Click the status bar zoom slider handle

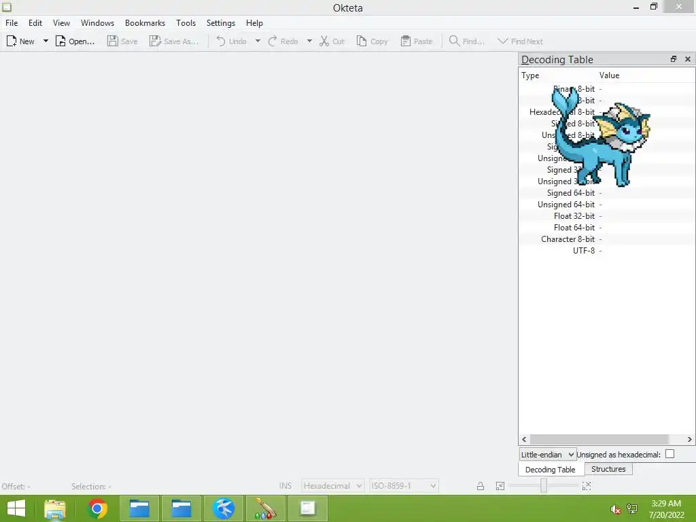543,485
